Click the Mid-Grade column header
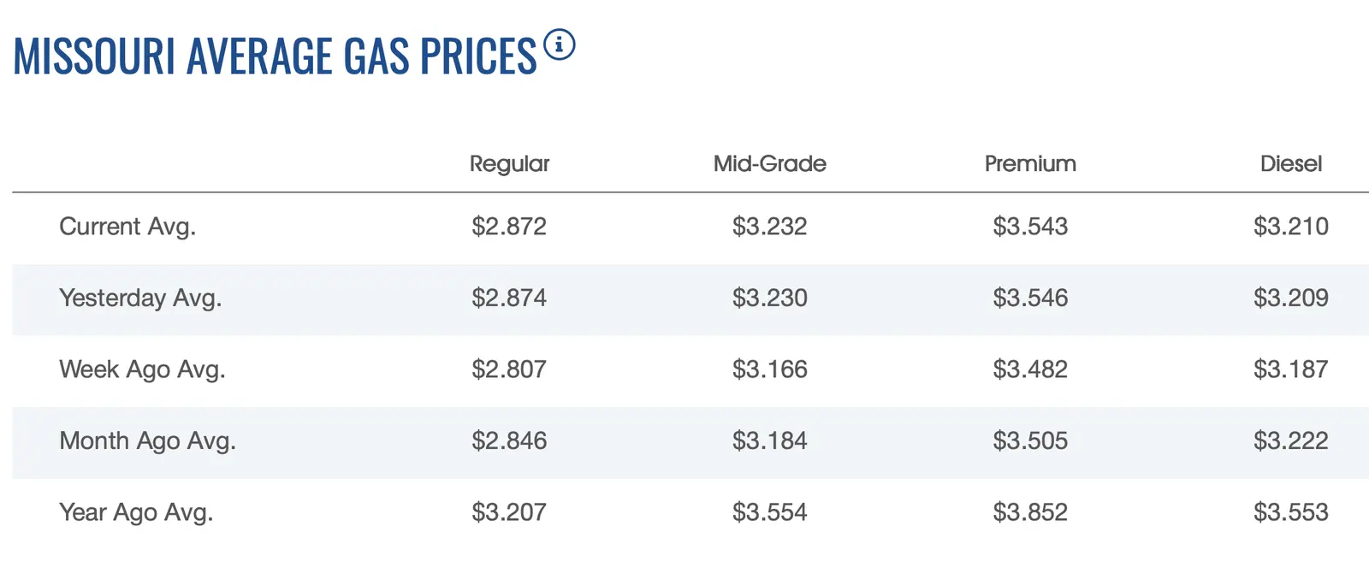 tap(769, 163)
